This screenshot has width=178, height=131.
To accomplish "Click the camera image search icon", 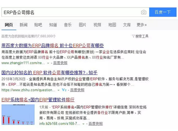I will (144, 12).
